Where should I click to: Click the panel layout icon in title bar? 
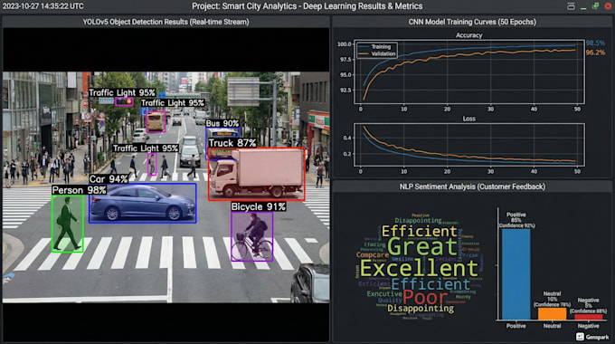click(x=571, y=6)
